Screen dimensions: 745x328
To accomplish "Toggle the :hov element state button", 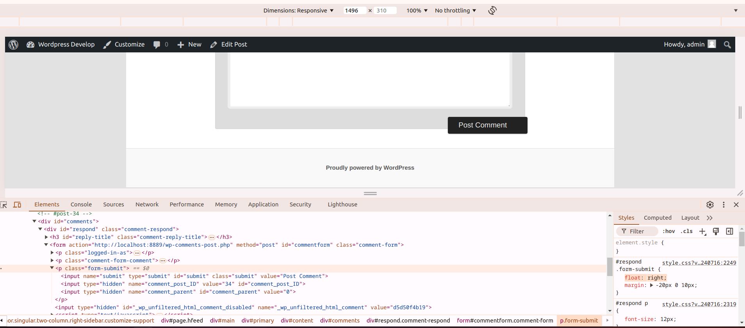I will (x=668, y=231).
